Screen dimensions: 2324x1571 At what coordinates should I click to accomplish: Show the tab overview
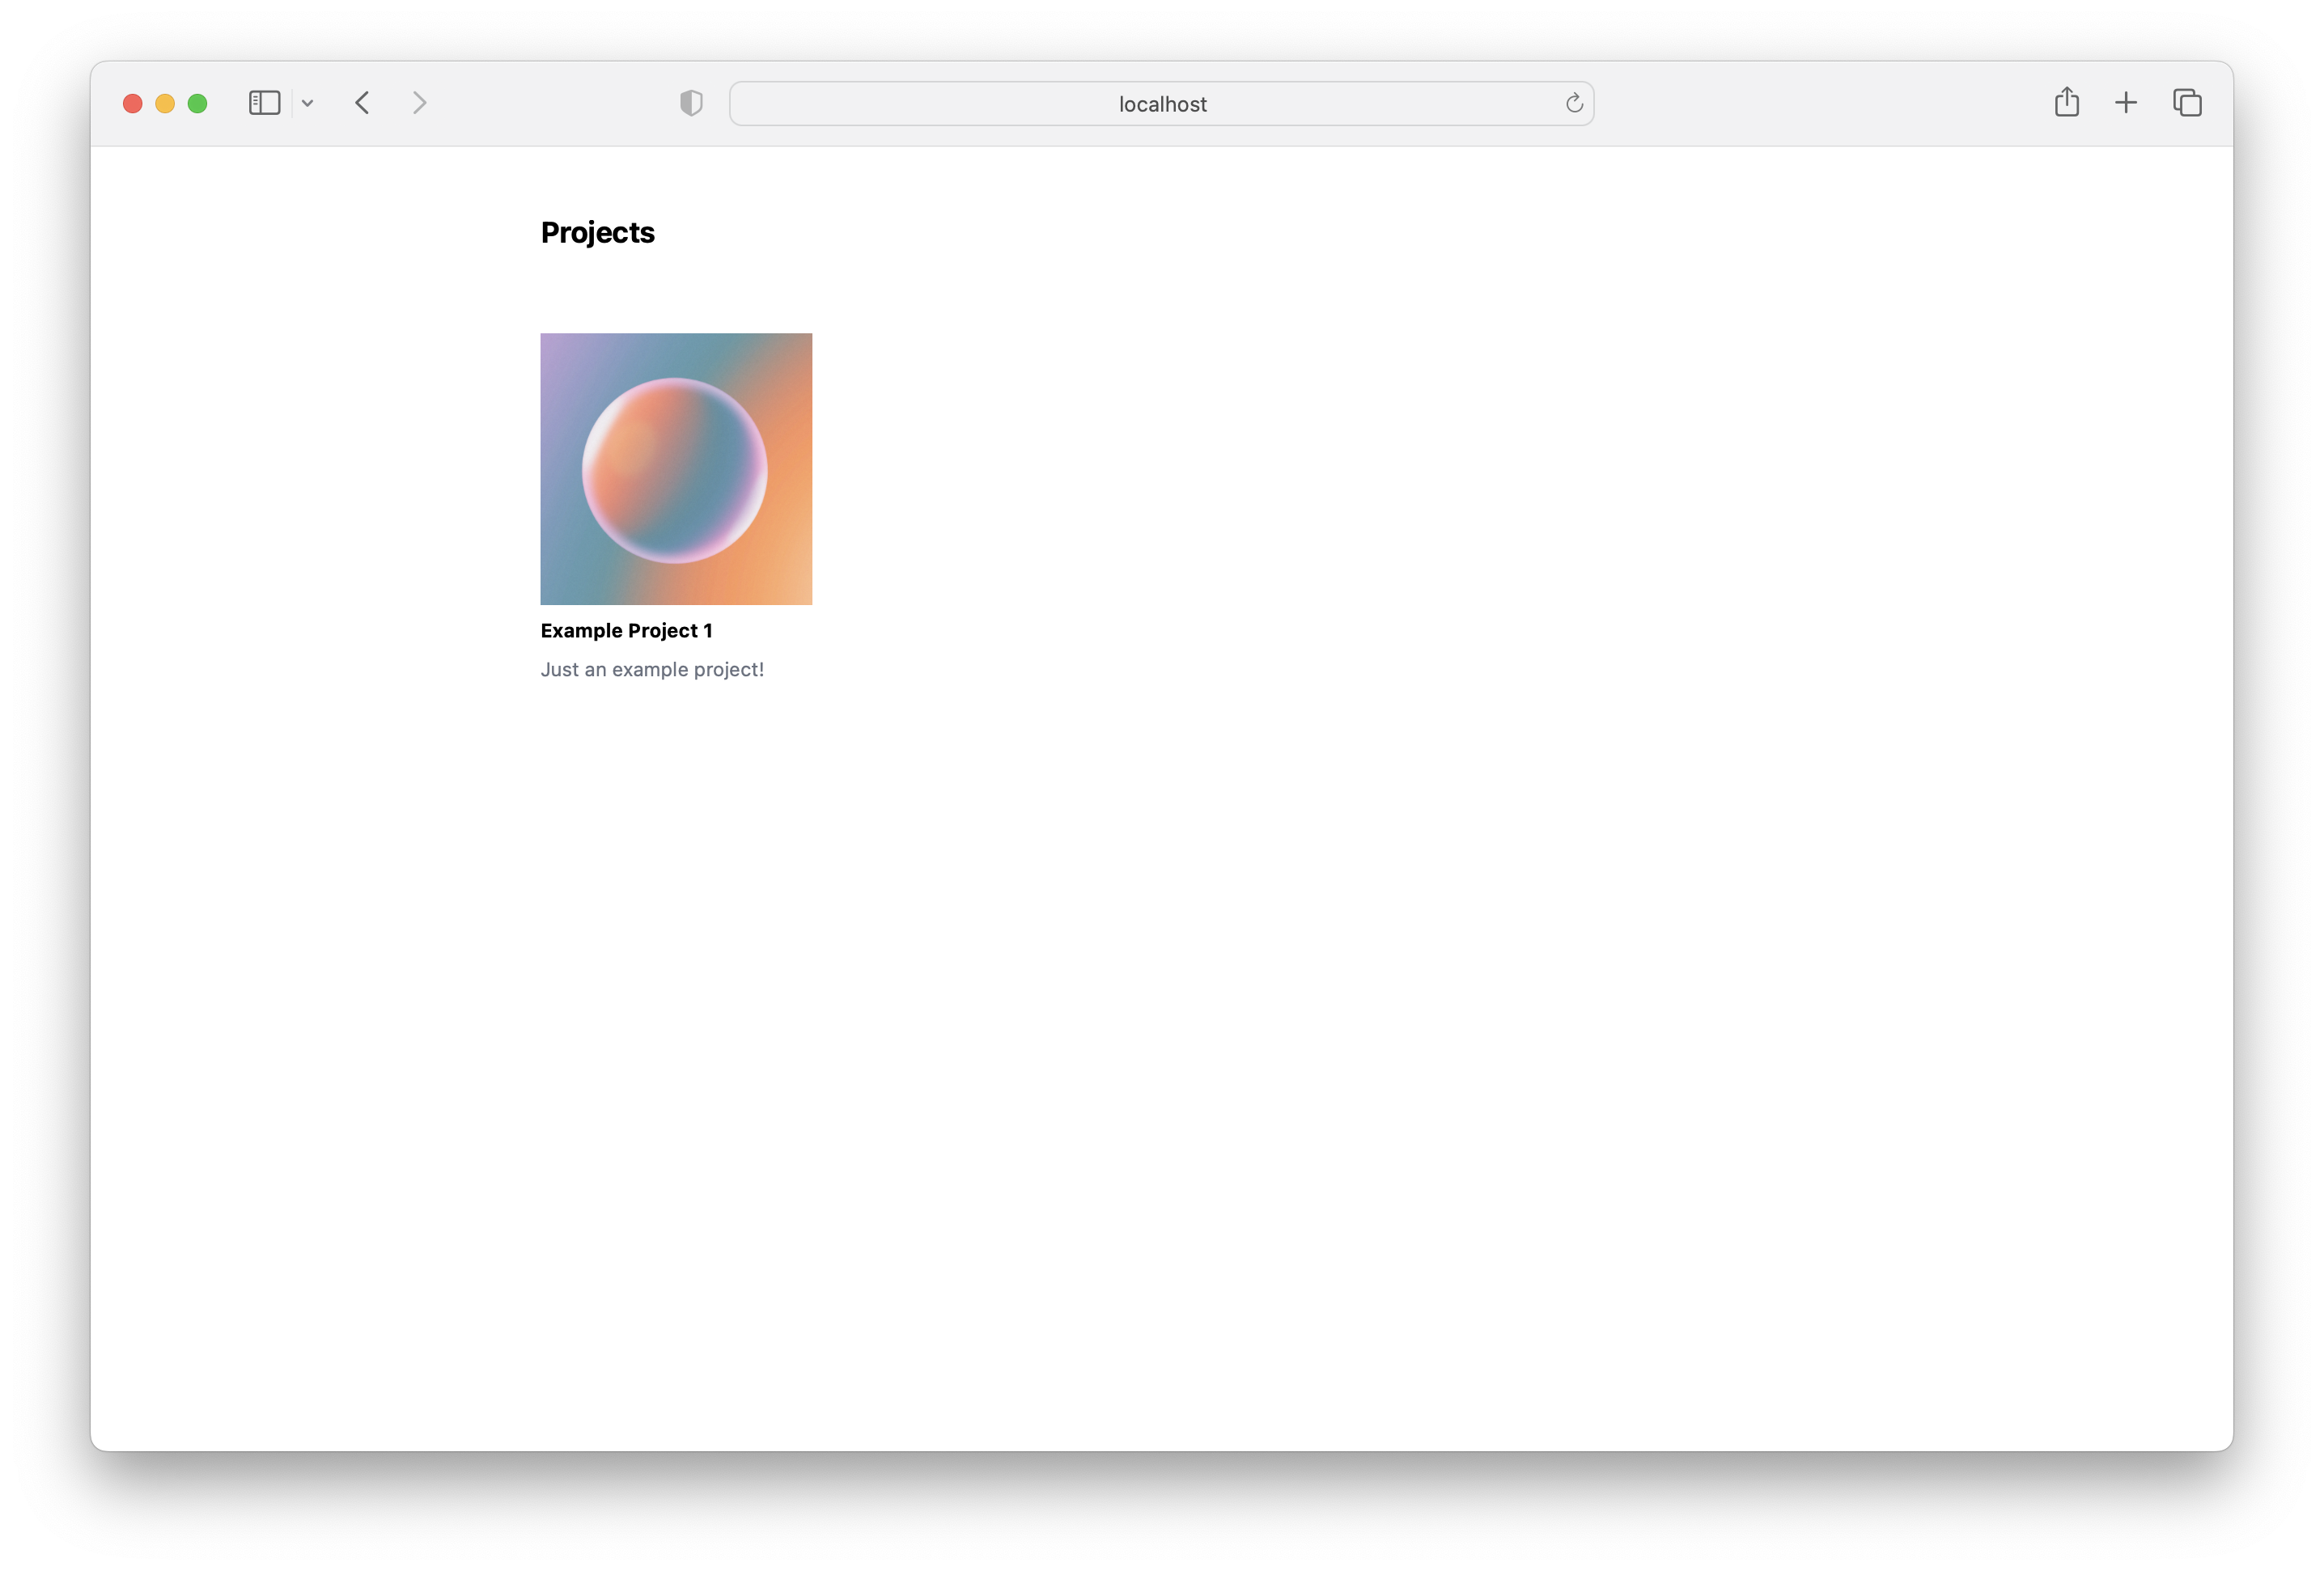pyautogui.click(x=2187, y=102)
